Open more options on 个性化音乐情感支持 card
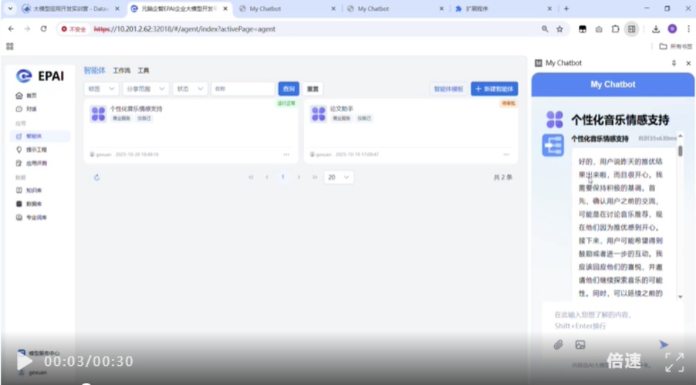 point(286,154)
